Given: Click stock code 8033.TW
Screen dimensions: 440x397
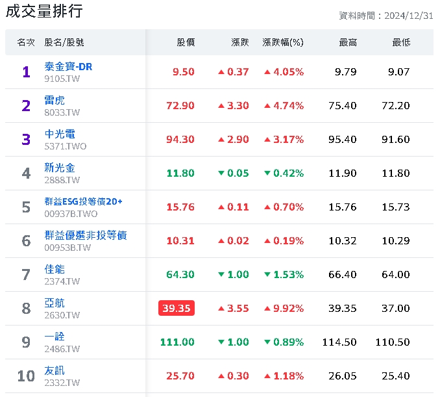Looking at the screenshot, I should pos(62,112).
